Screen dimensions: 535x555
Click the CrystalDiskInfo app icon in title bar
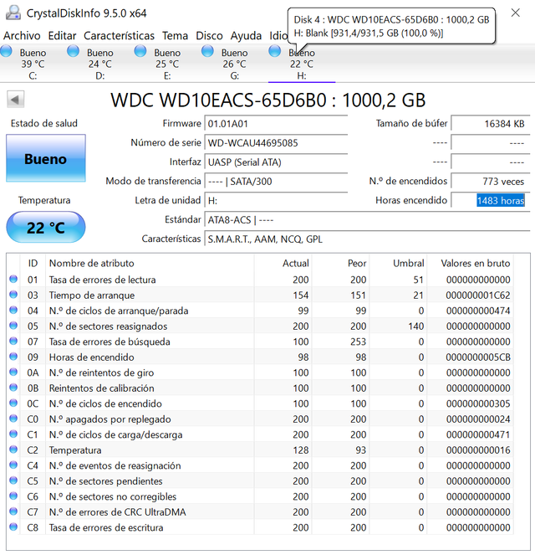(13, 13)
